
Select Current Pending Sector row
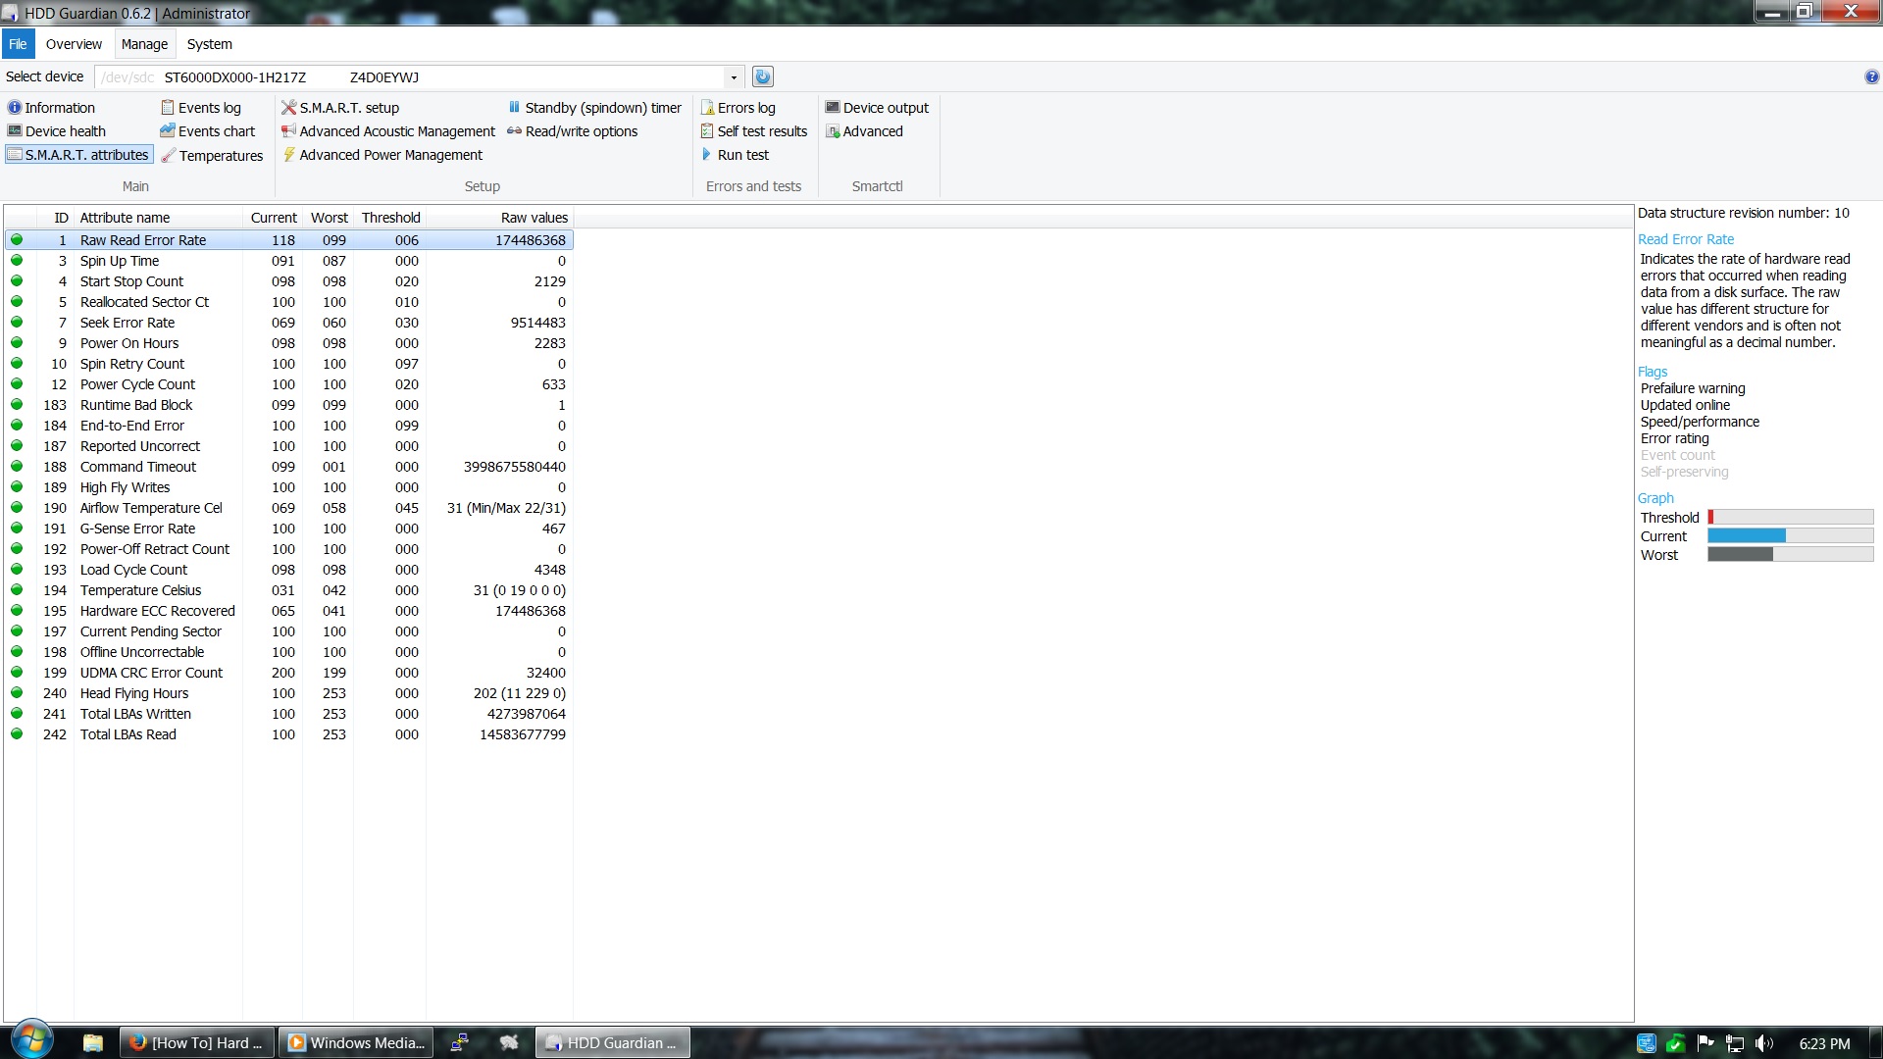(x=289, y=631)
